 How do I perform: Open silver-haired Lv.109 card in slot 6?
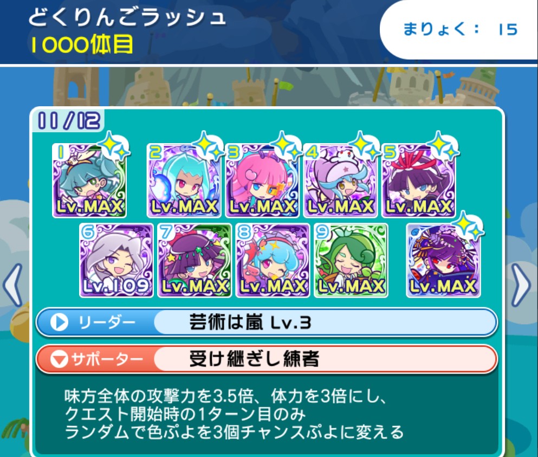click(x=116, y=260)
